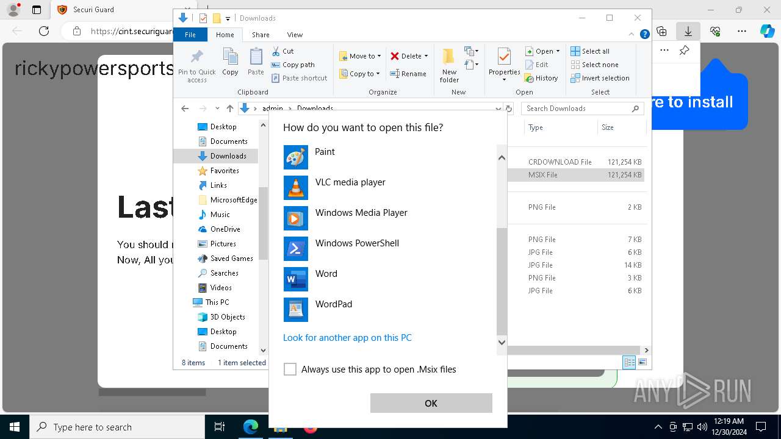The image size is (781, 439).
Task: Click Invert selection in ribbon
Action: pos(600,78)
